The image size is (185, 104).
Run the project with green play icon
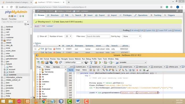click(100, 62)
